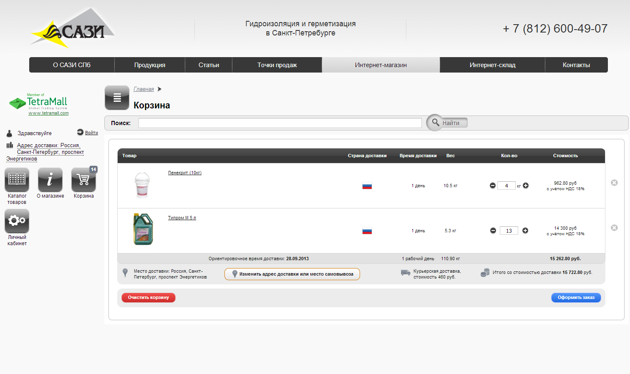This screenshot has width=630, height=374.
Task: Click the Оформить заказ button
Action: coord(576,298)
